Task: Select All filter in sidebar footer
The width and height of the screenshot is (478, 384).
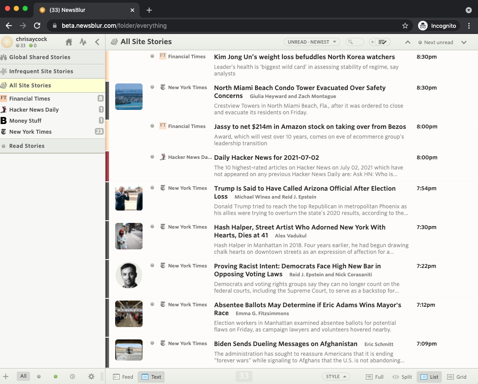Action: point(23,376)
